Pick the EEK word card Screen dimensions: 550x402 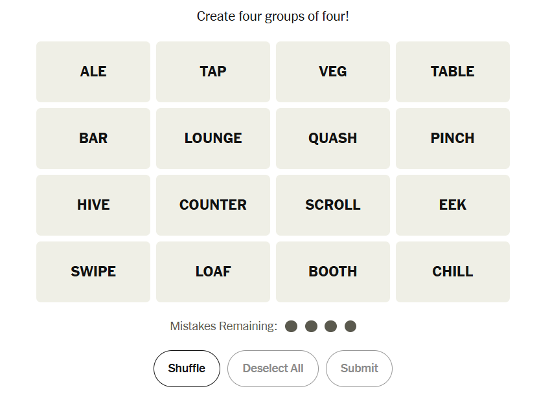pos(453,205)
